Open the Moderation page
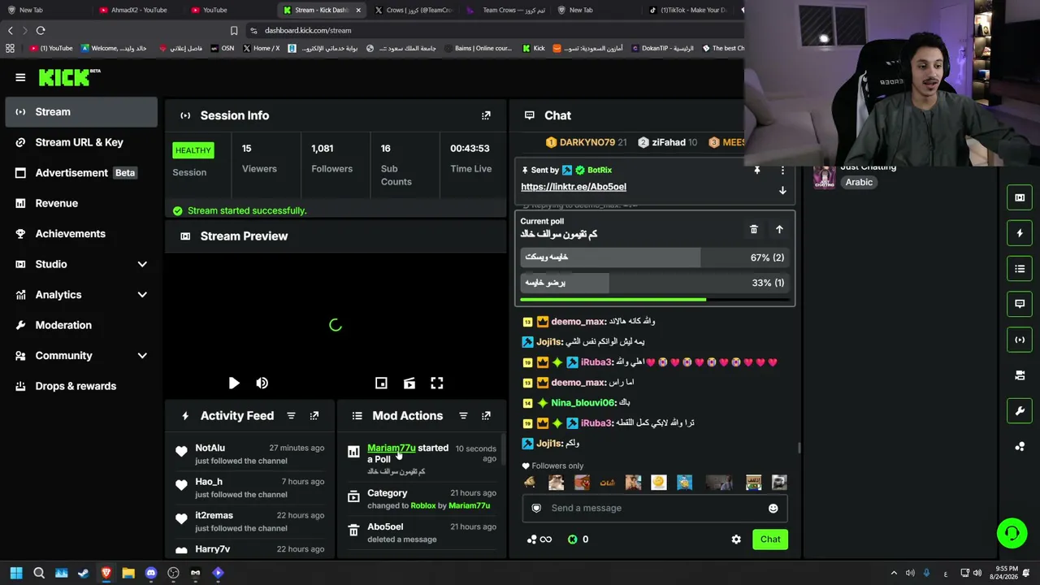 click(x=81, y=325)
